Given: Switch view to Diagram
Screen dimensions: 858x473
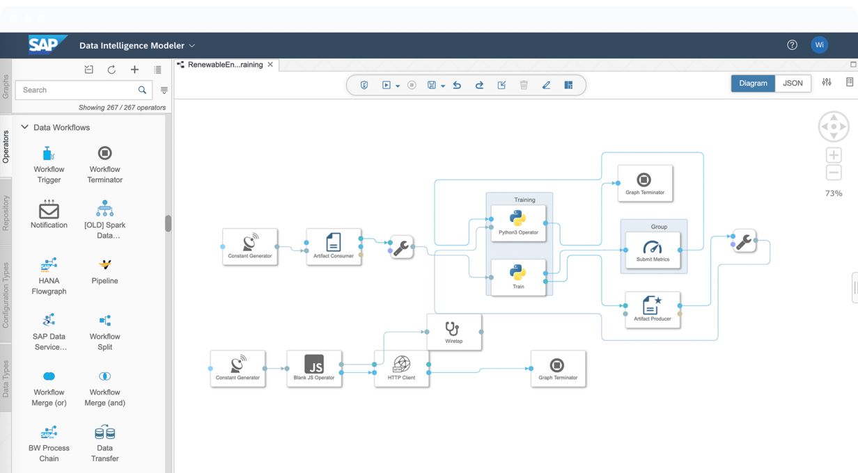Looking at the screenshot, I should (753, 83).
